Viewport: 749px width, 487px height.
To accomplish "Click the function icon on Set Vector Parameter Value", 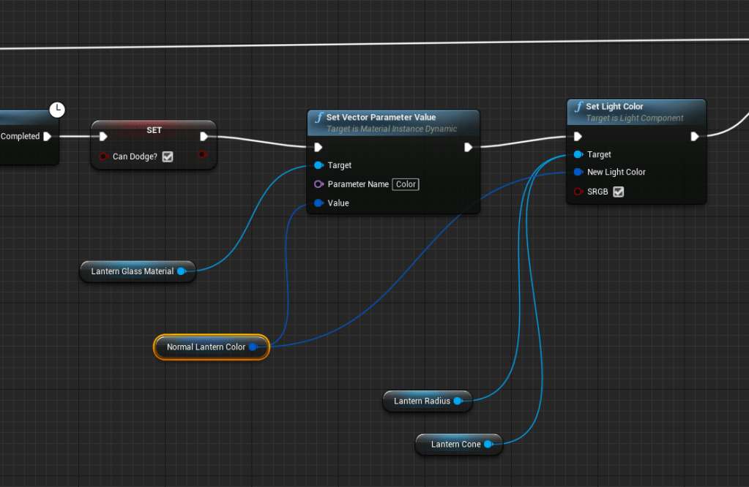I will (x=318, y=118).
